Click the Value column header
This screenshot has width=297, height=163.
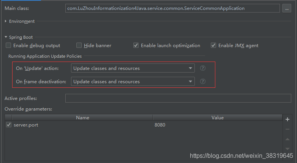pyautogui.click(x=218, y=117)
